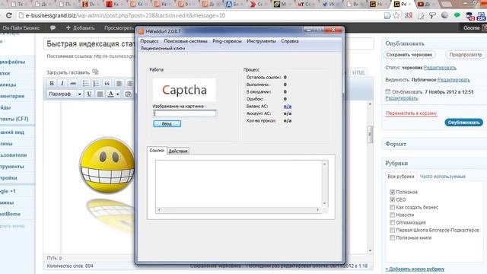
Task: Open Ping-сервисы menu
Action: pos(227,41)
